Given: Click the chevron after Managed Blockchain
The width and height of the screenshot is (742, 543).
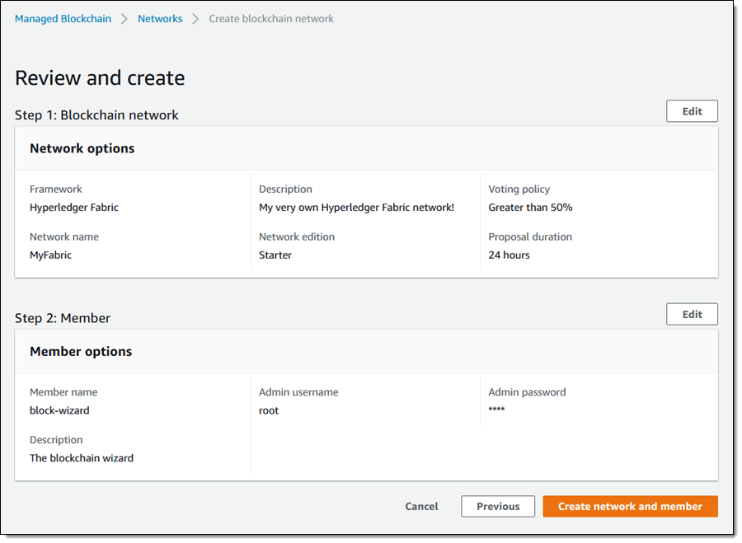Looking at the screenshot, I should 124,19.
